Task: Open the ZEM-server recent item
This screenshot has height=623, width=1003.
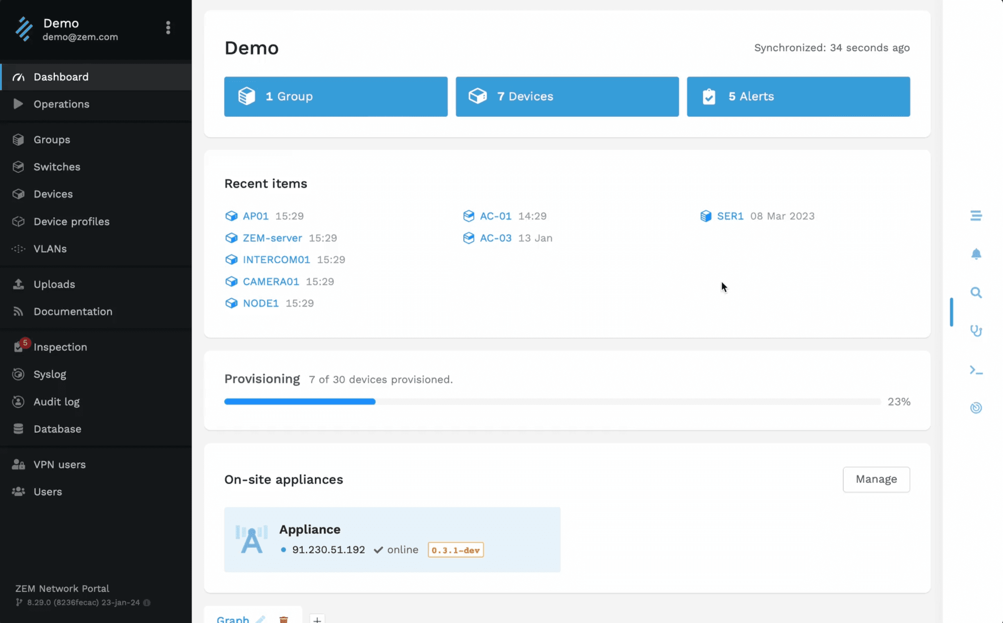Action: click(x=272, y=238)
